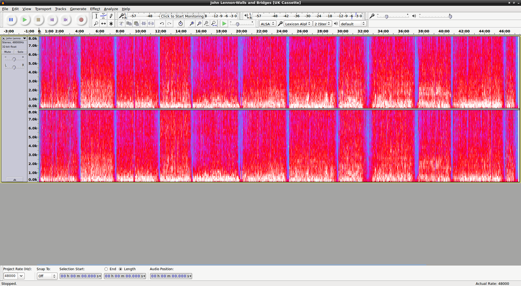Click the Play-at-speed green arrow
The width and height of the screenshot is (521, 286).
click(224, 24)
